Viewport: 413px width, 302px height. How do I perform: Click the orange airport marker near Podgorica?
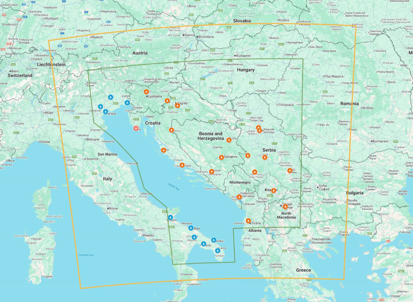[239, 197]
